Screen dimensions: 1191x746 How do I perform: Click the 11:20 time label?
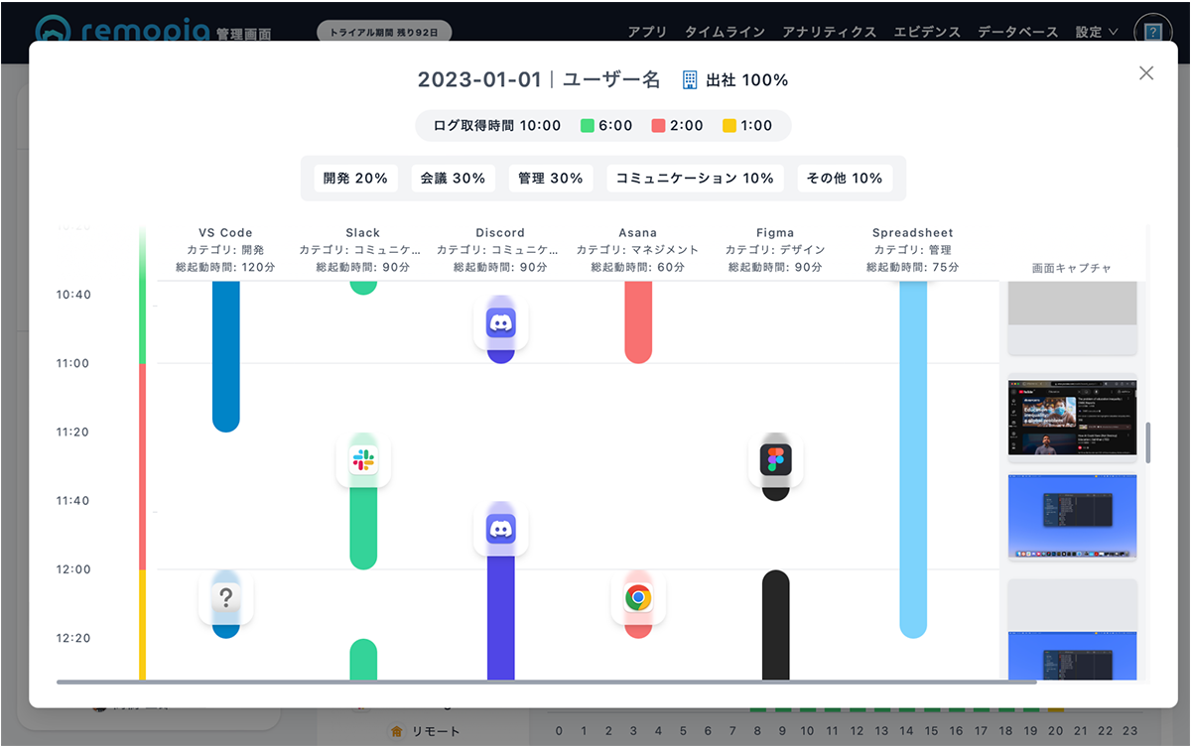(73, 433)
